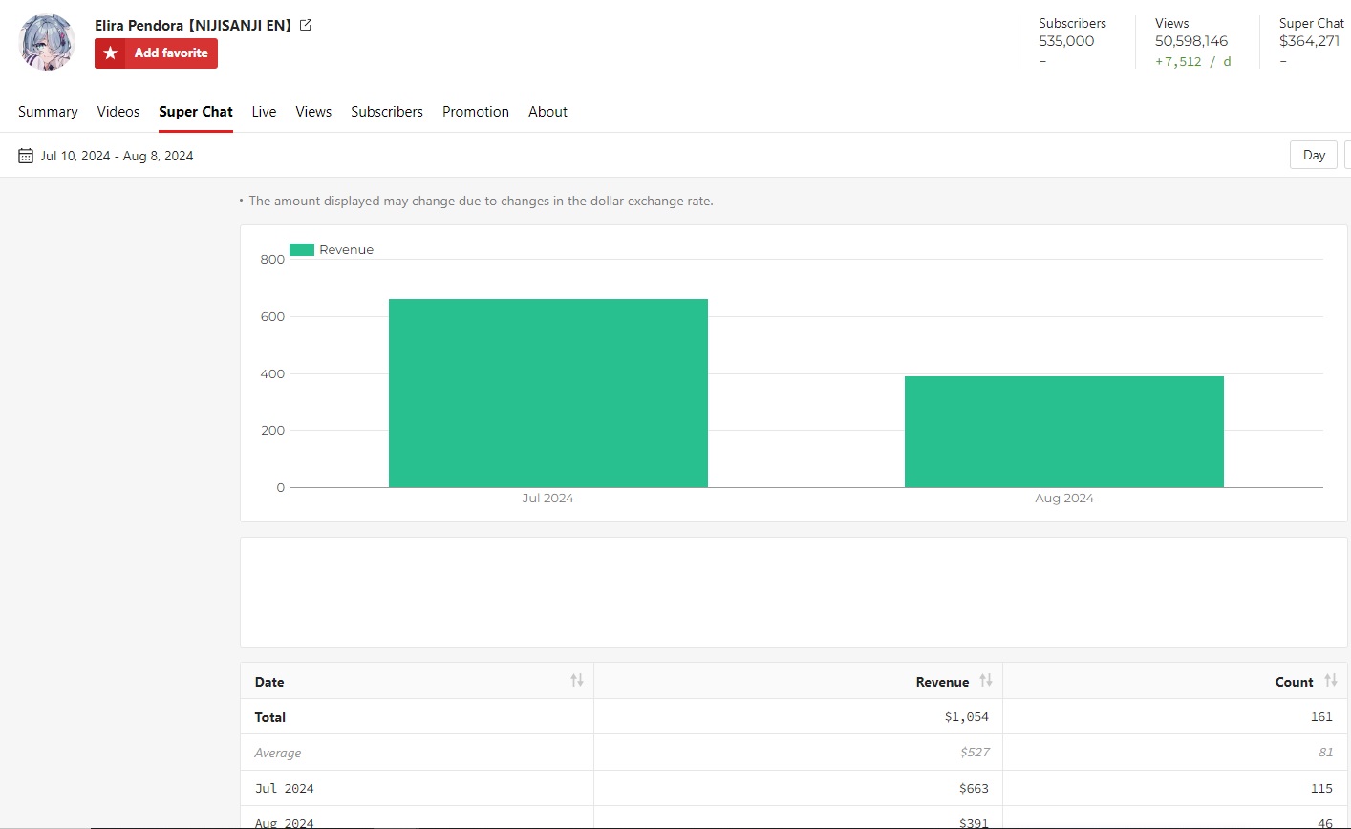Image resolution: width=1351 pixels, height=829 pixels.
Task: Open the Promotion tab
Action: pos(476,112)
